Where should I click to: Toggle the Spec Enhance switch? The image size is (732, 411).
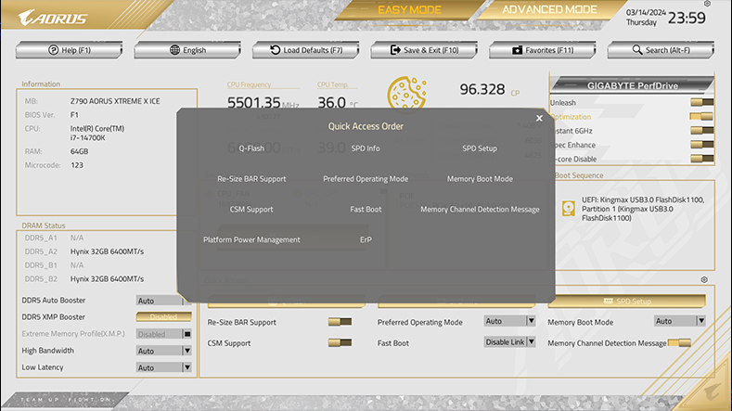701,145
